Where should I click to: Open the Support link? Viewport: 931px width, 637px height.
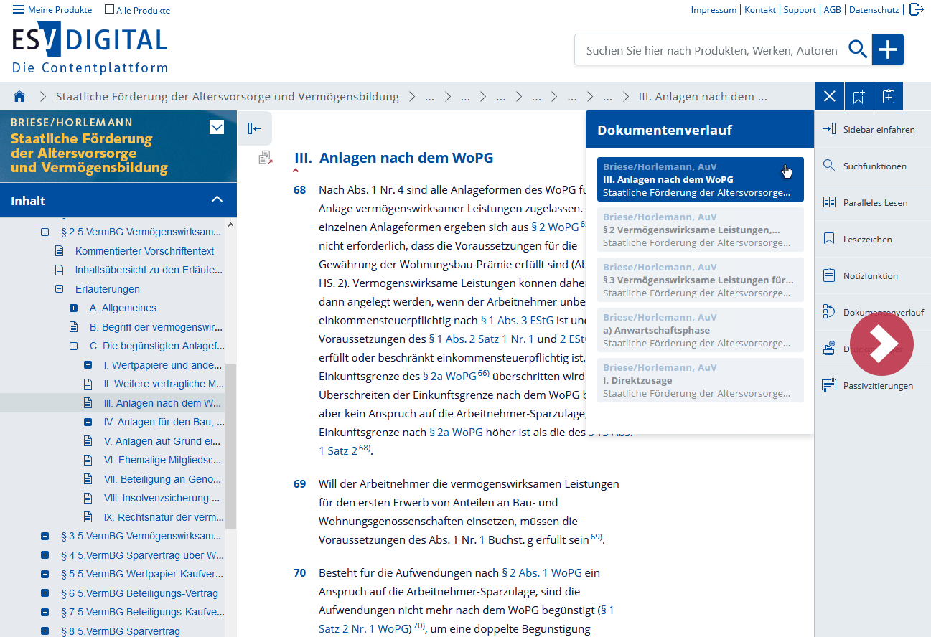click(x=800, y=10)
